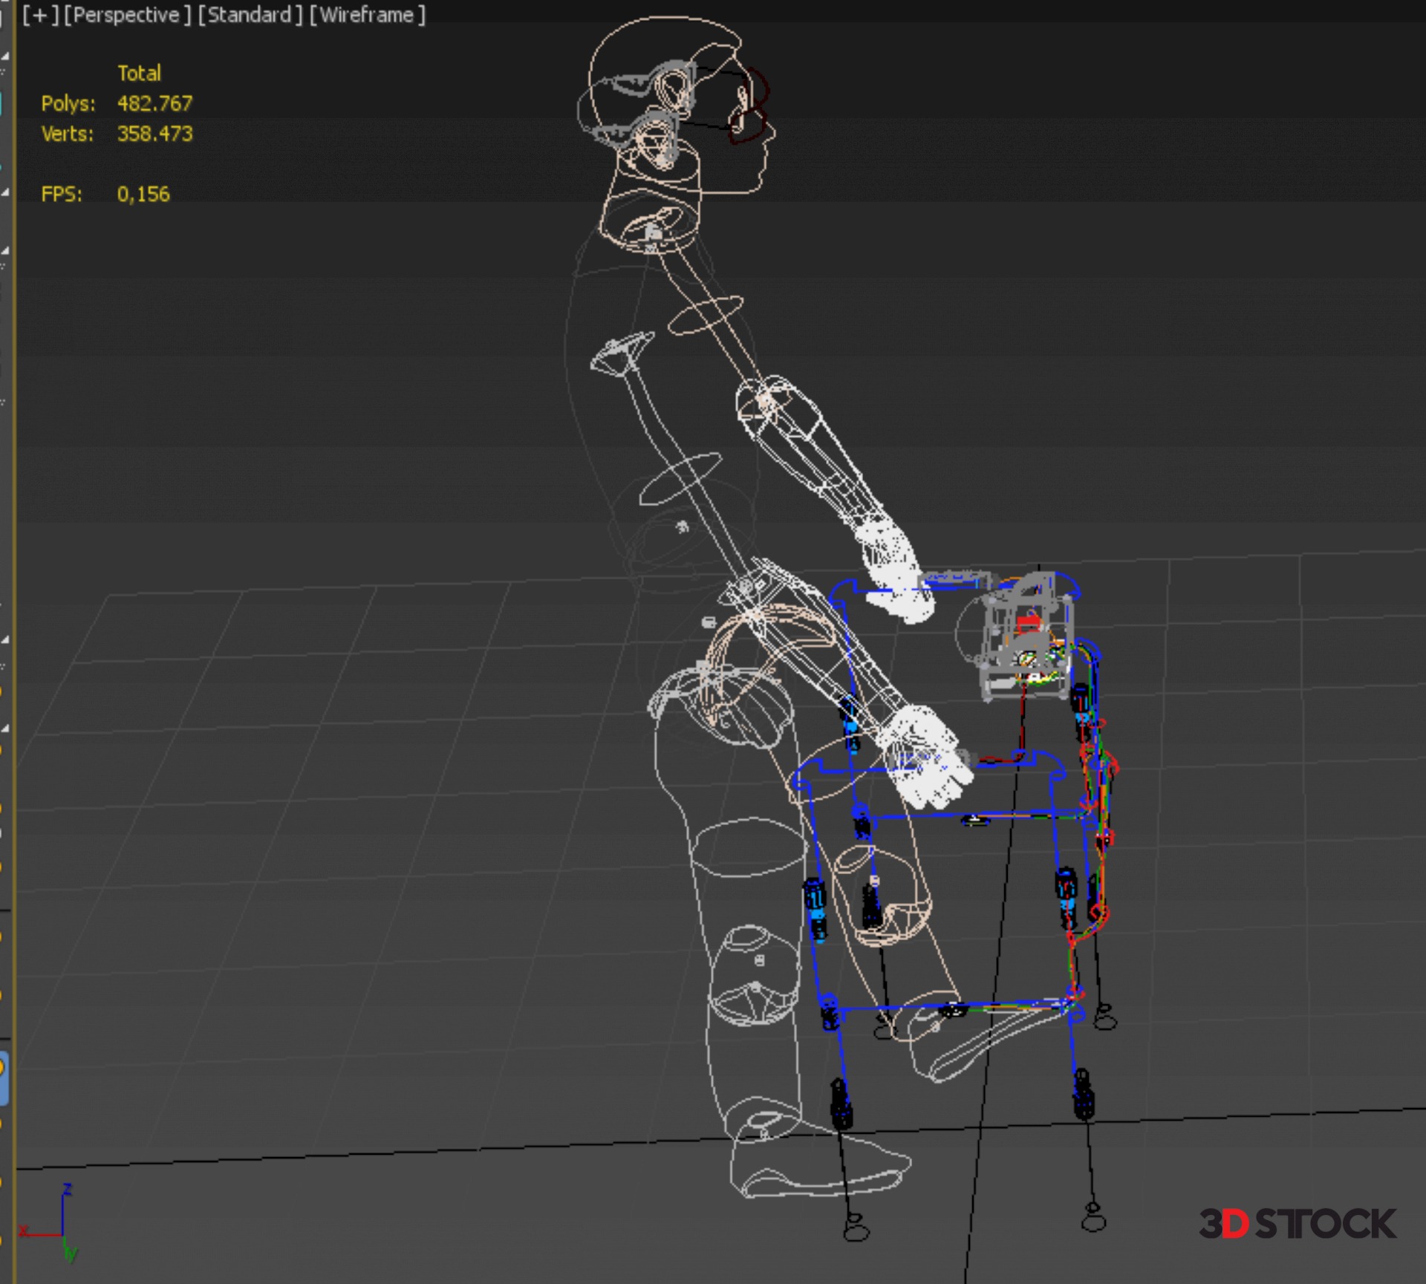1426x1284 pixels.
Task: Select the highlighted blue button on left toolbar
Action: point(4,1078)
